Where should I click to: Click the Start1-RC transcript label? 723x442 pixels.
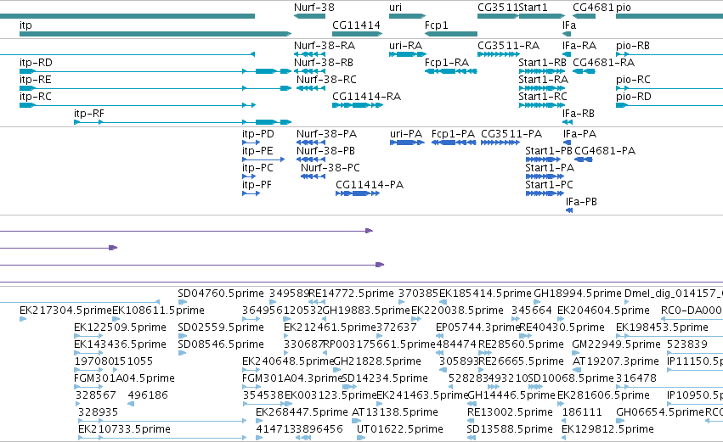tap(543, 97)
